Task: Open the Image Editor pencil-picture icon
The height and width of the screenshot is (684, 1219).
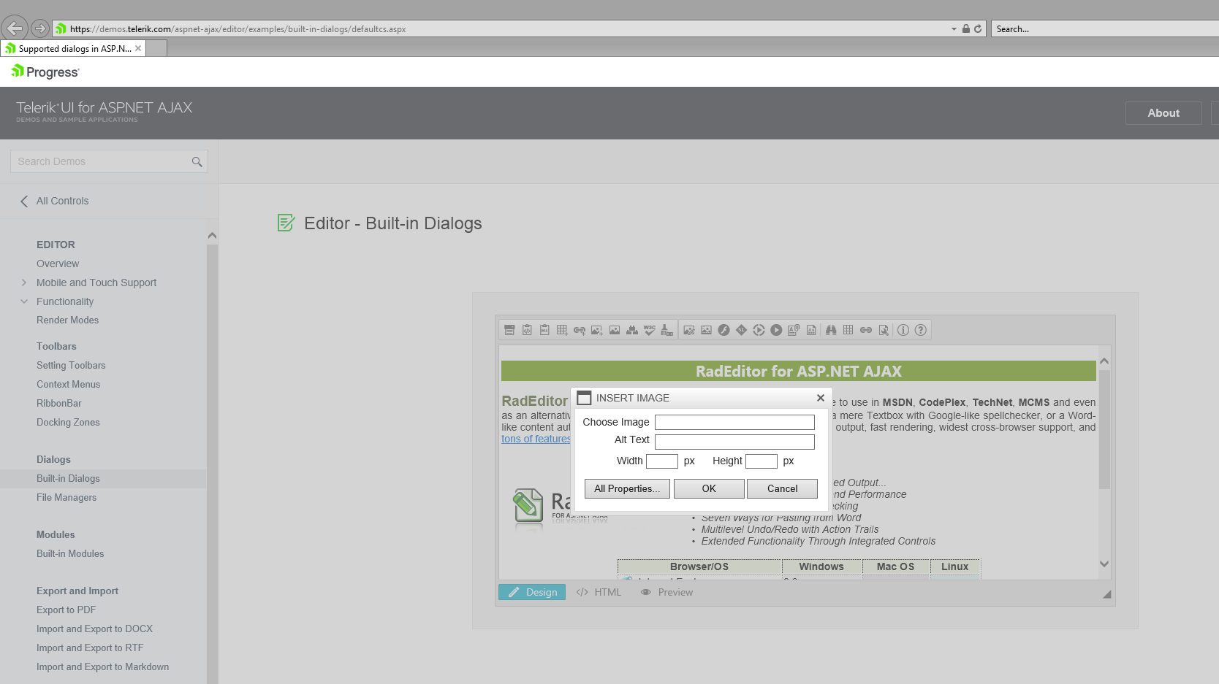Action: click(x=689, y=330)
